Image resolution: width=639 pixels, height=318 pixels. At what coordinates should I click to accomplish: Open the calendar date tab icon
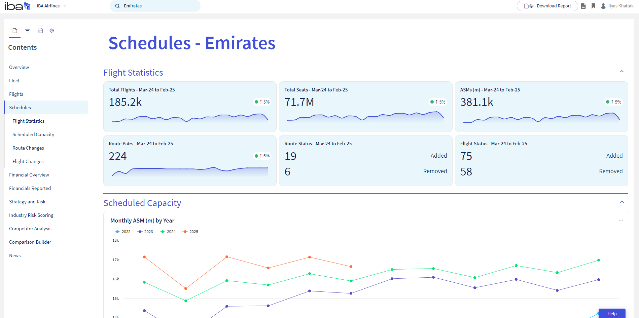40,31
